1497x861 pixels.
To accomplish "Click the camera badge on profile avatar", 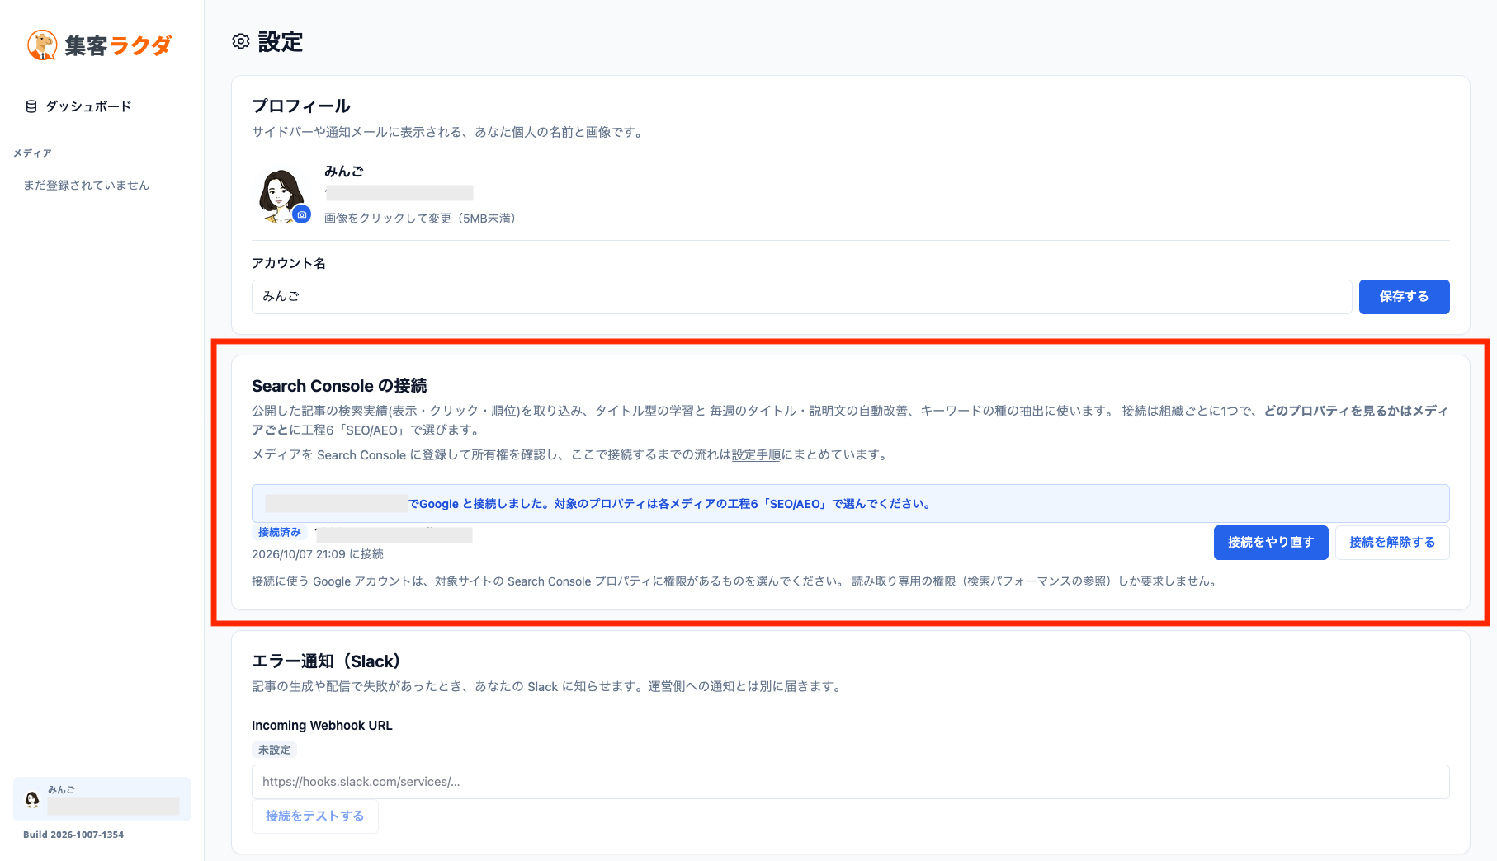I will click(x=302, y=214).
